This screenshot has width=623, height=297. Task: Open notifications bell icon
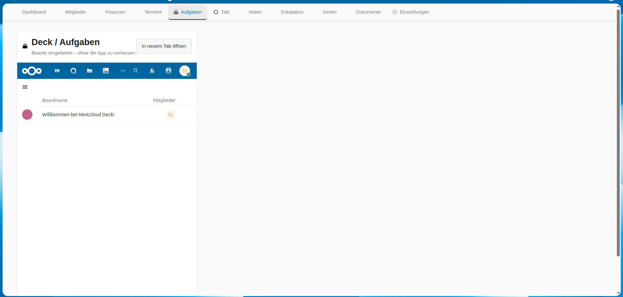pos(152,71)
